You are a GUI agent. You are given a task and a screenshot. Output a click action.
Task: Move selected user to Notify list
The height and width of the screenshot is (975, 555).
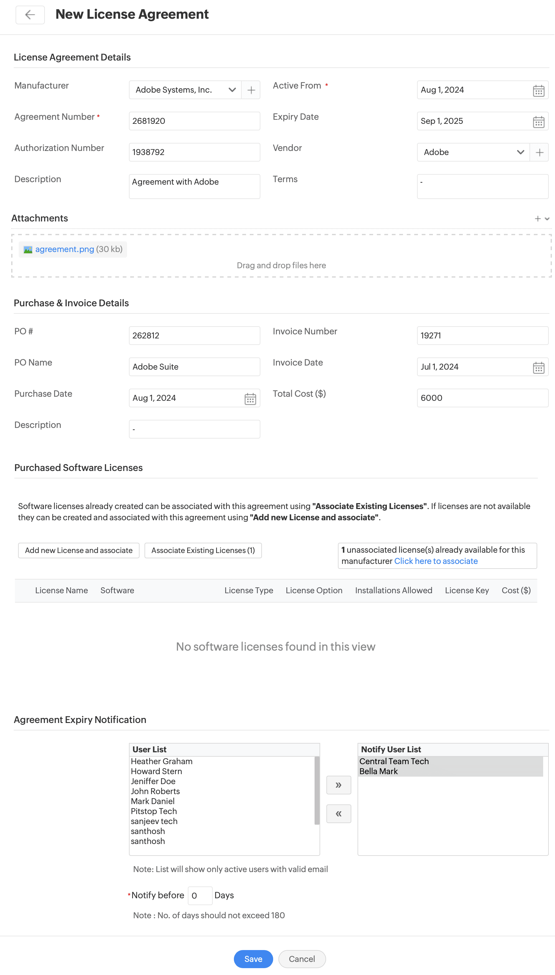(338, 785)
